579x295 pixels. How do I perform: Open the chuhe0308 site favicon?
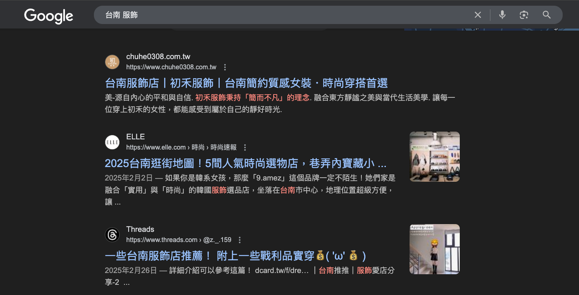click(x=112, y=62)
